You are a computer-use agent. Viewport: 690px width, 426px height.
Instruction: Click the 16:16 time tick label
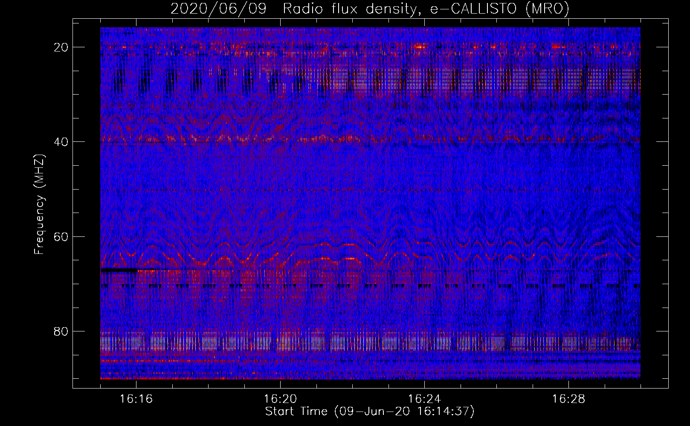[136, 399]
